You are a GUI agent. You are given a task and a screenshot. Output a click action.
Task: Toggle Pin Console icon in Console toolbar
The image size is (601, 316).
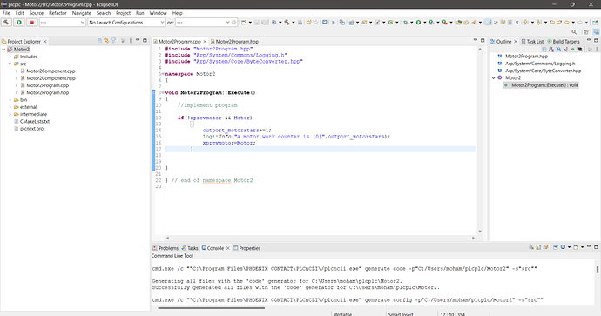pyautogui.click(x=556, y=247)
